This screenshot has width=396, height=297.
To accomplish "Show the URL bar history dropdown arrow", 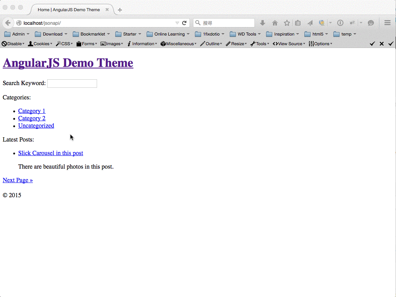I will 177,23.
